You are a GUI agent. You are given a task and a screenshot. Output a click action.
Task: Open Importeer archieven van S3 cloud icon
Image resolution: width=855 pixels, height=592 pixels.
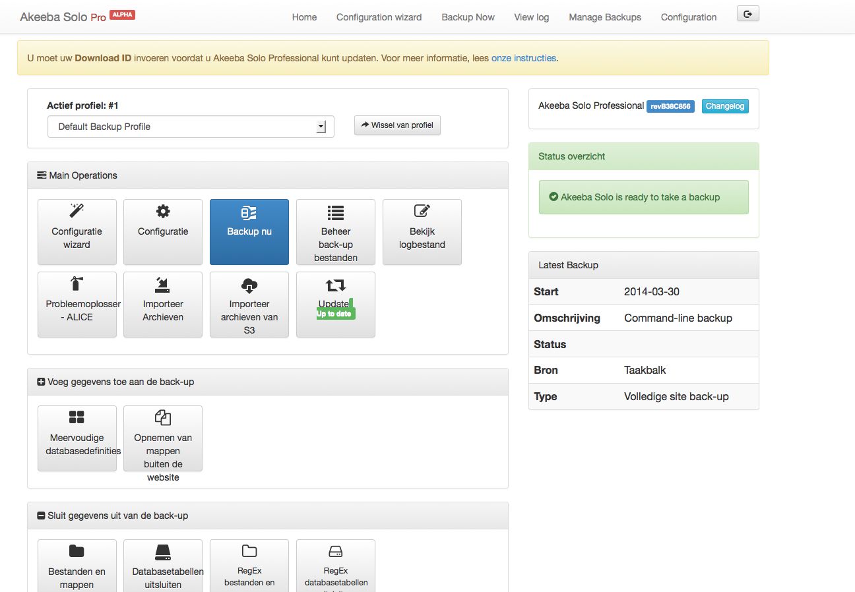point(249,285)
